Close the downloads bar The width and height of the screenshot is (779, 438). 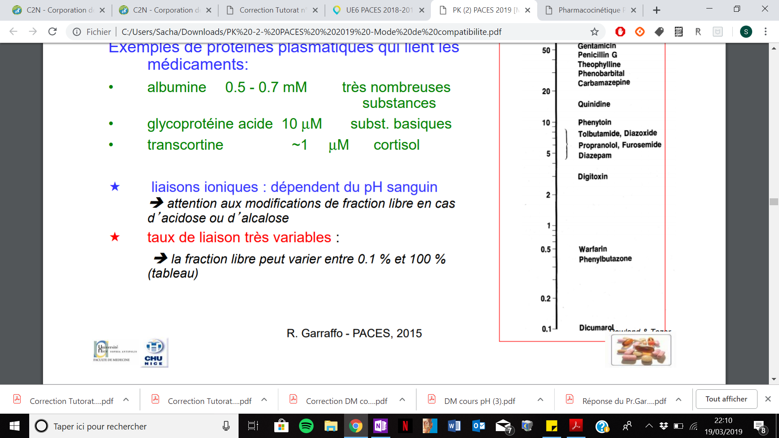pos(768,399)
